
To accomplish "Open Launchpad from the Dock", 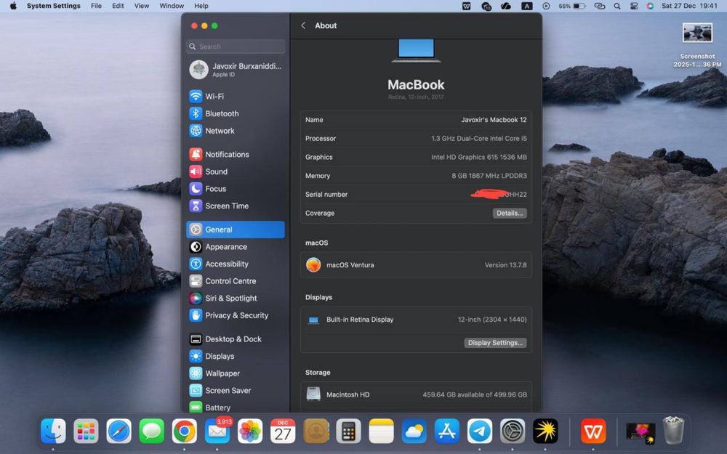I will pos(86,431).
